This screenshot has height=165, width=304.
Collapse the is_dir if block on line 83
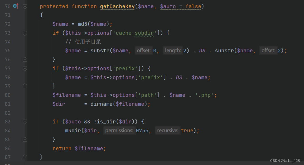point(25,122)
